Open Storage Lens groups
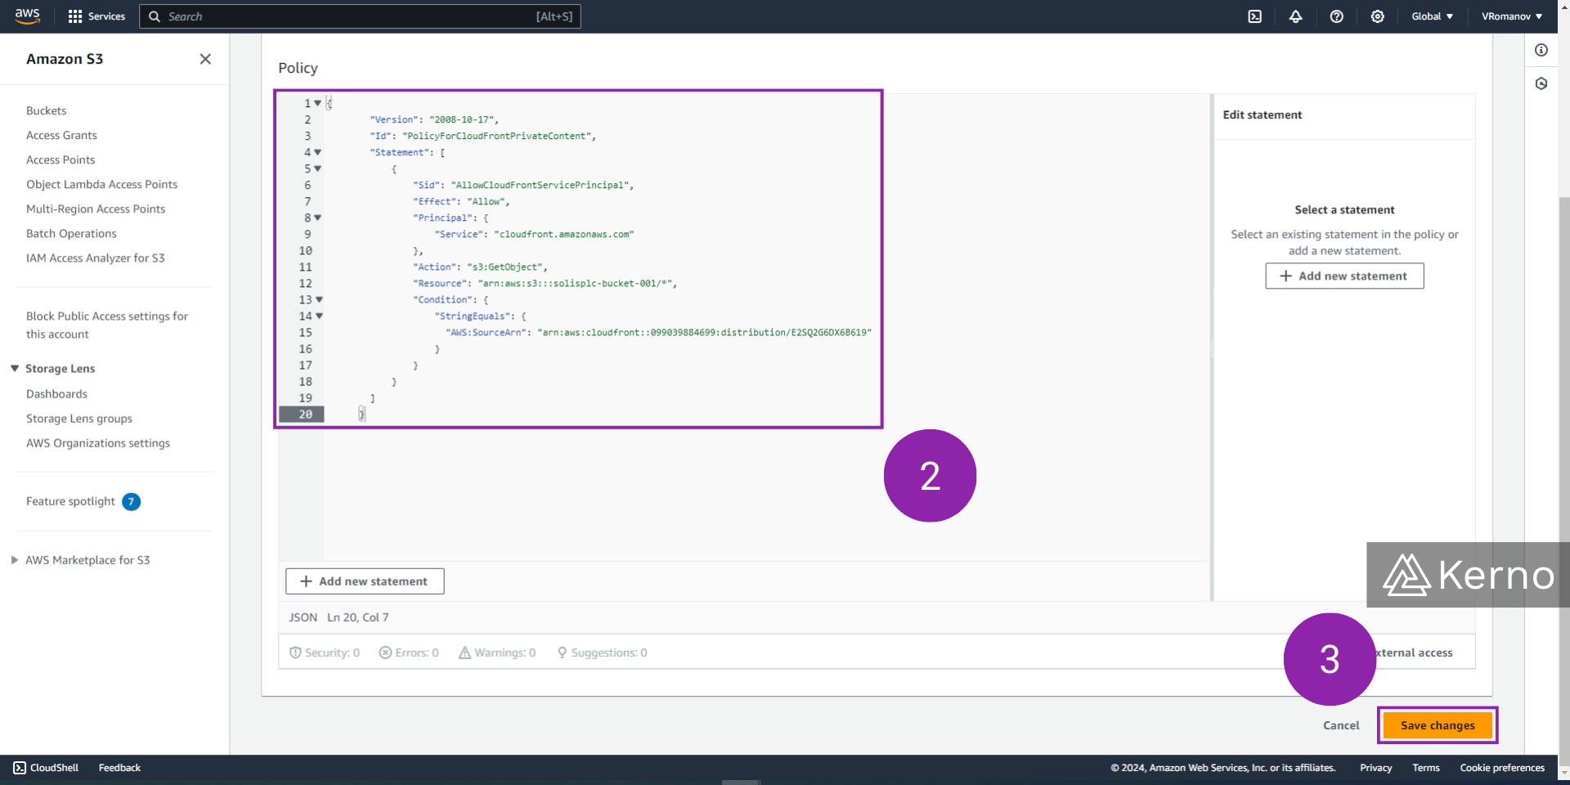The height and width of the screenshot is (785, 1570). pyautogui.click(x=78, y=419)
